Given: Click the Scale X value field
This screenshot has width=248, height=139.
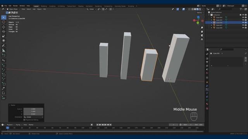Looking at the screenshot, I should pyautogui.click(x=33, y=109).
